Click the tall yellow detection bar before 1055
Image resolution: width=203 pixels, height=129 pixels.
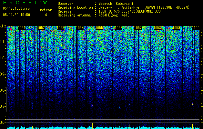coord(92,126)
